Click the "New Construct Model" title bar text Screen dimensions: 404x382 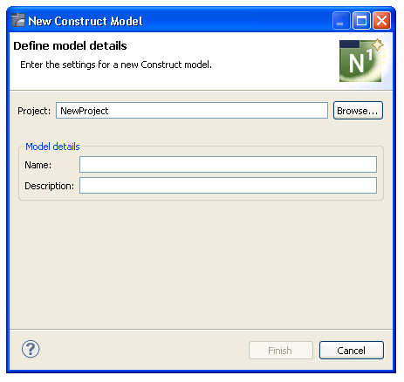(86, 21)
